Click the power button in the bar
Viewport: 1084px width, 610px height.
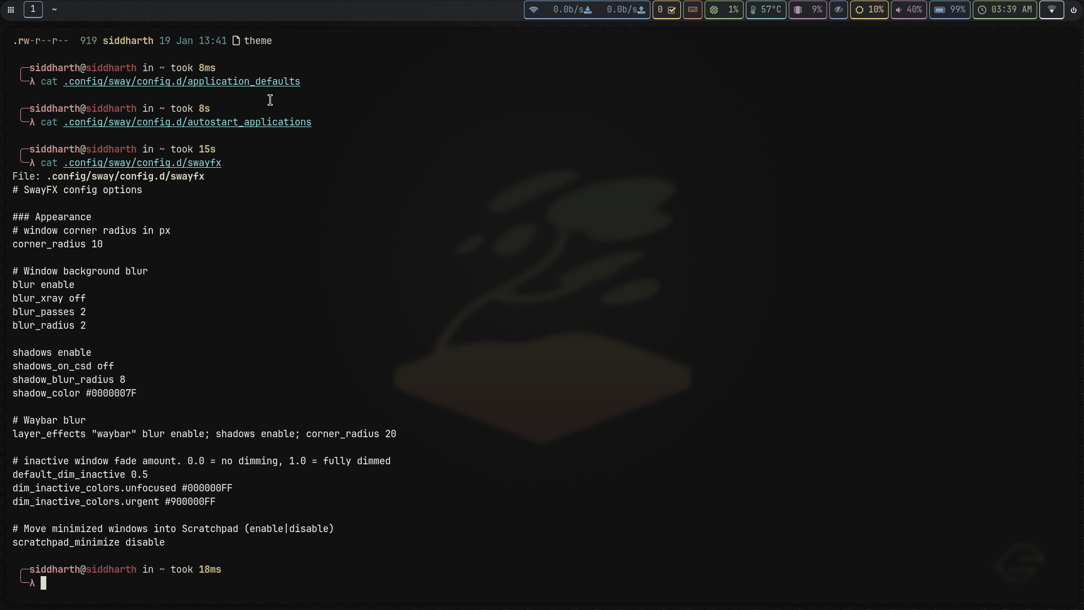pyautogui.click(x=1074, y=10)
